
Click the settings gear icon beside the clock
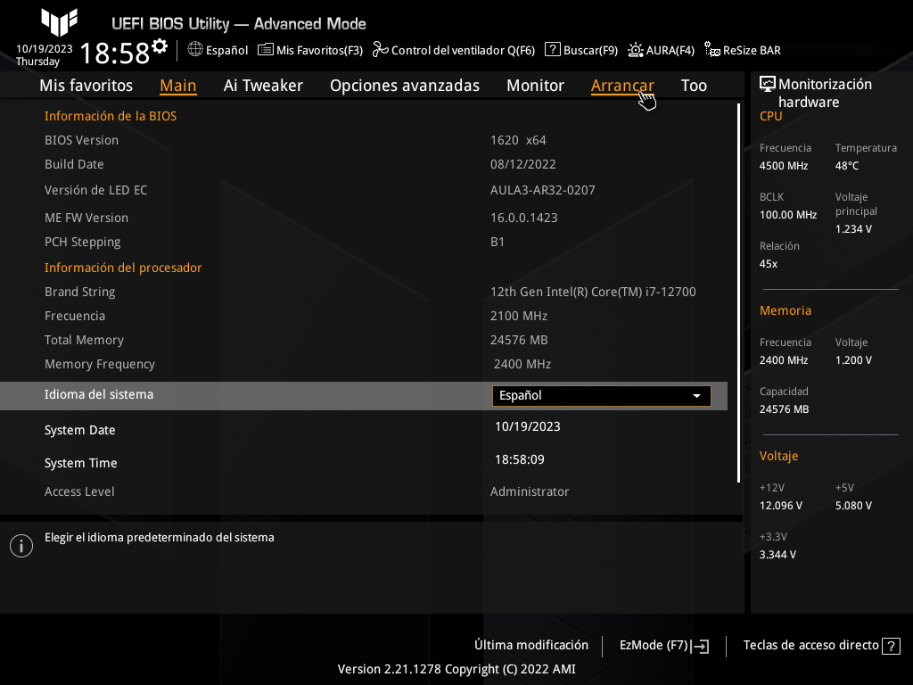[160, 45]
